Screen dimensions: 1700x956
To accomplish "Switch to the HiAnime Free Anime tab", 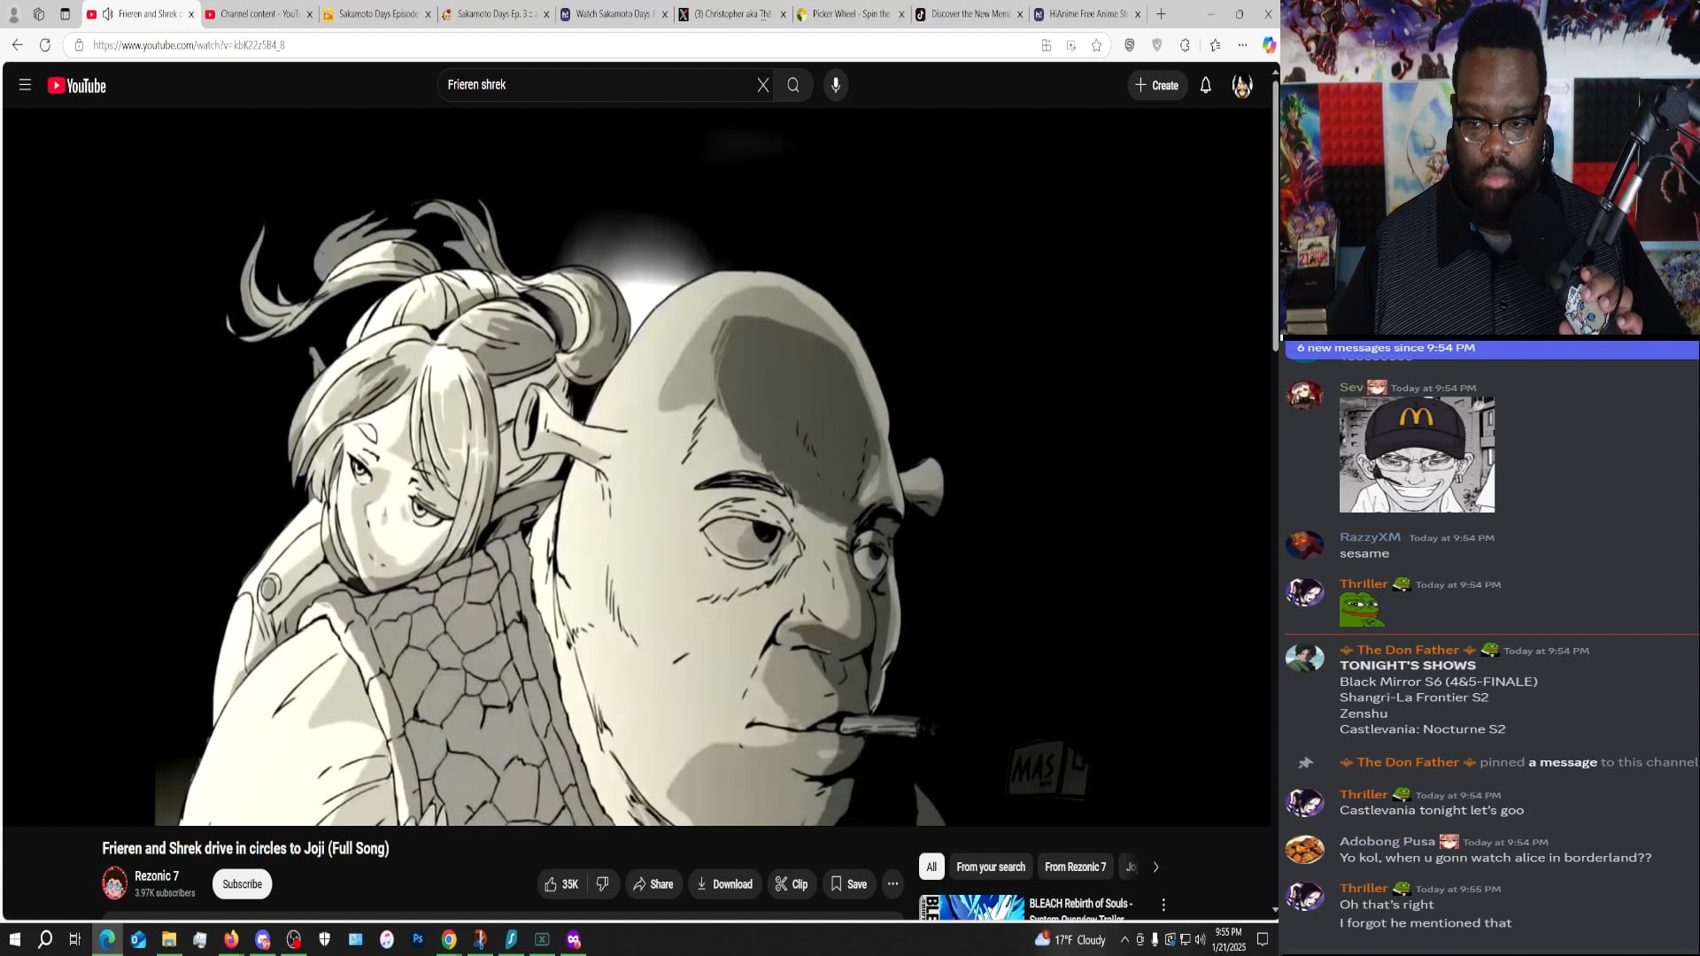I will click(1087, 14).
